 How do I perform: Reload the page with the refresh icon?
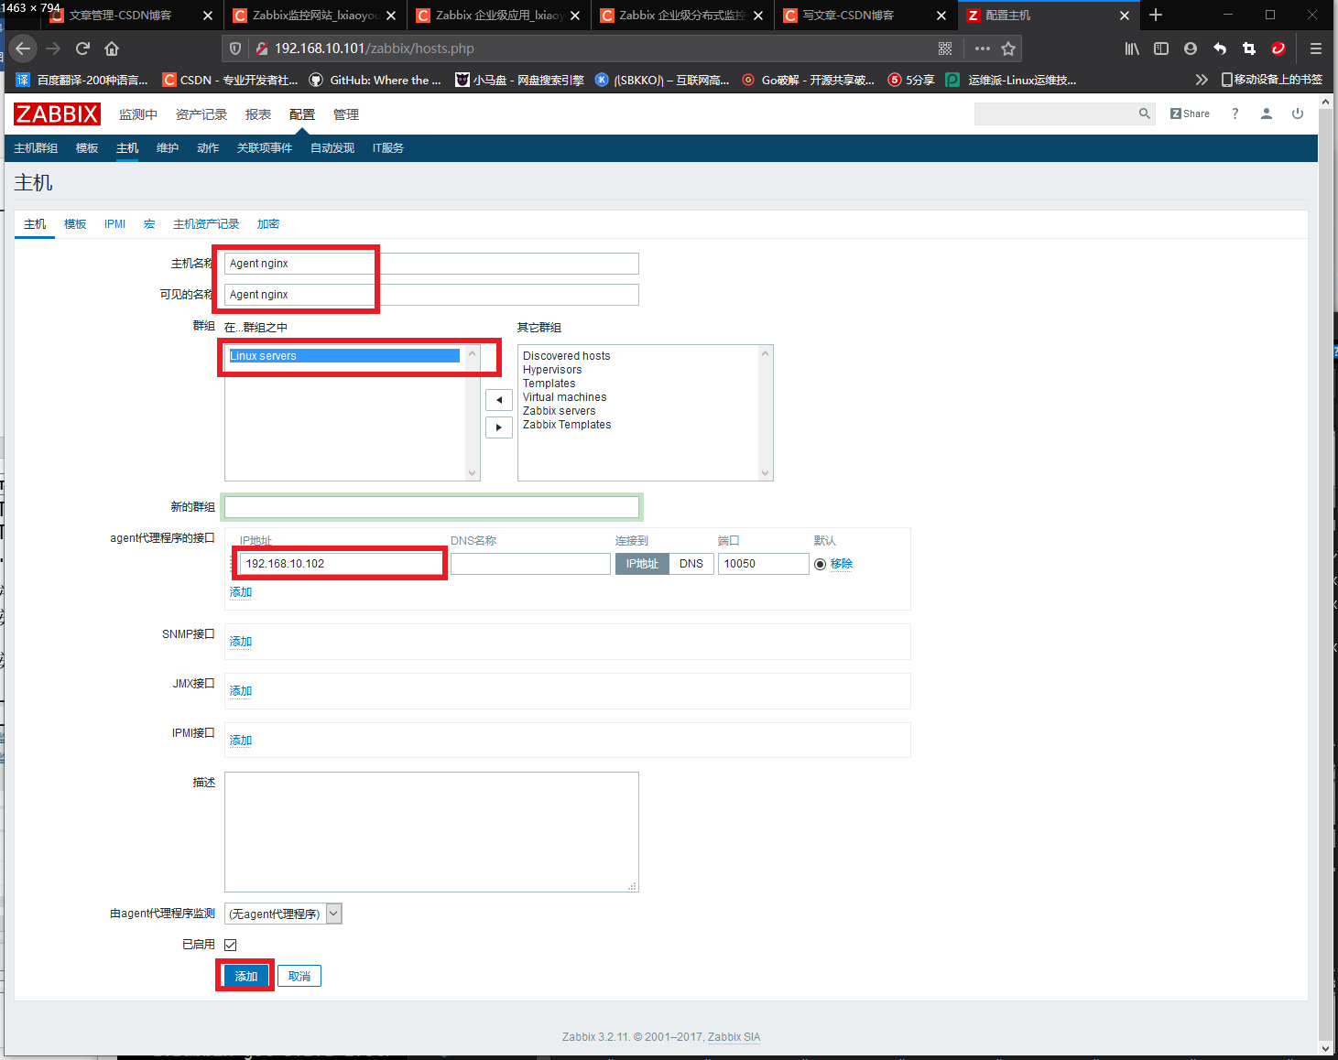point(82,49)
